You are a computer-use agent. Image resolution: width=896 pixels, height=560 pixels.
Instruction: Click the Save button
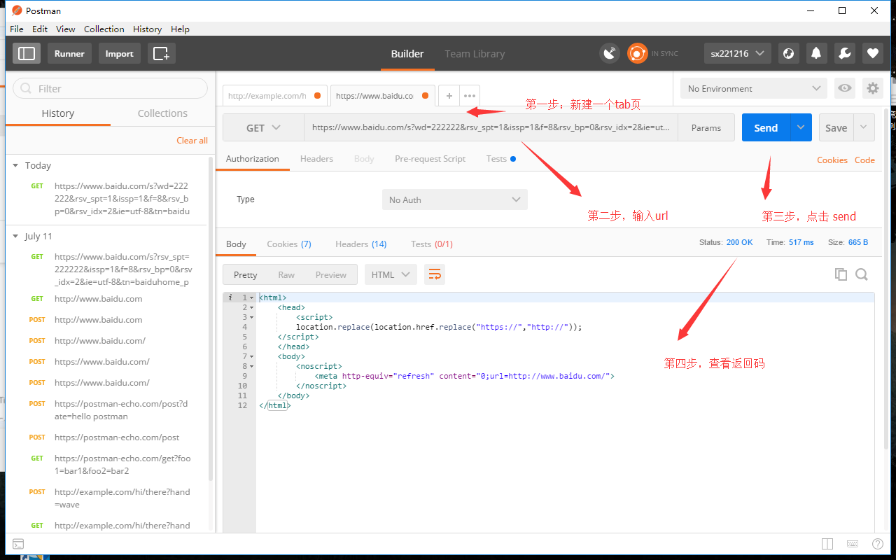[x=836, y=128]
